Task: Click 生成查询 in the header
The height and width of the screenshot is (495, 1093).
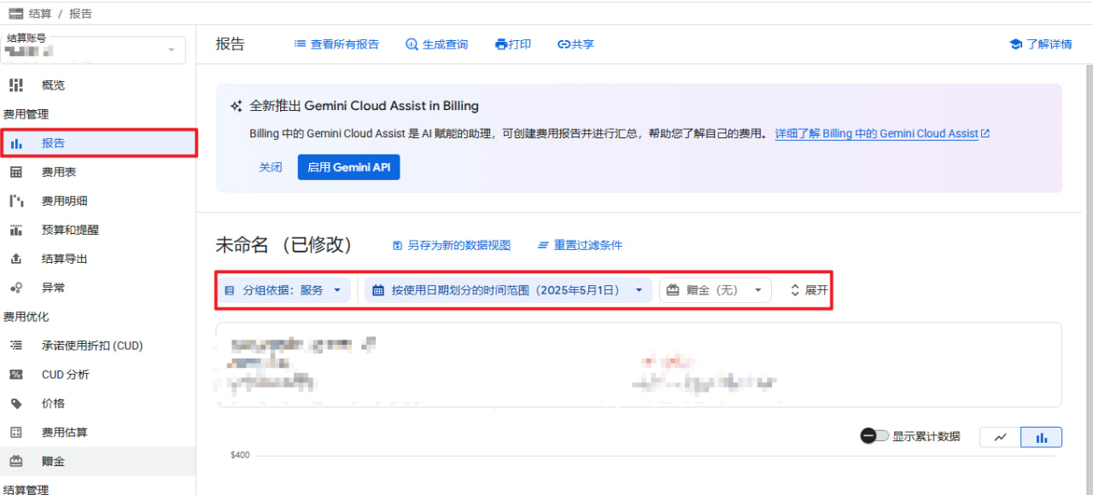Action: [436, 44]
